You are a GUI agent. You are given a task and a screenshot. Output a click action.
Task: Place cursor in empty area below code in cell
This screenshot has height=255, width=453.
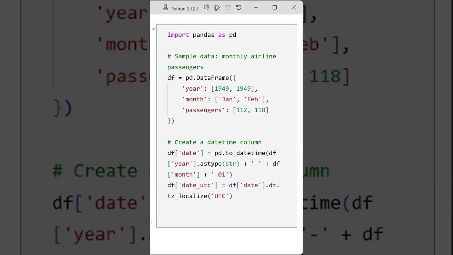click(226, 214)
